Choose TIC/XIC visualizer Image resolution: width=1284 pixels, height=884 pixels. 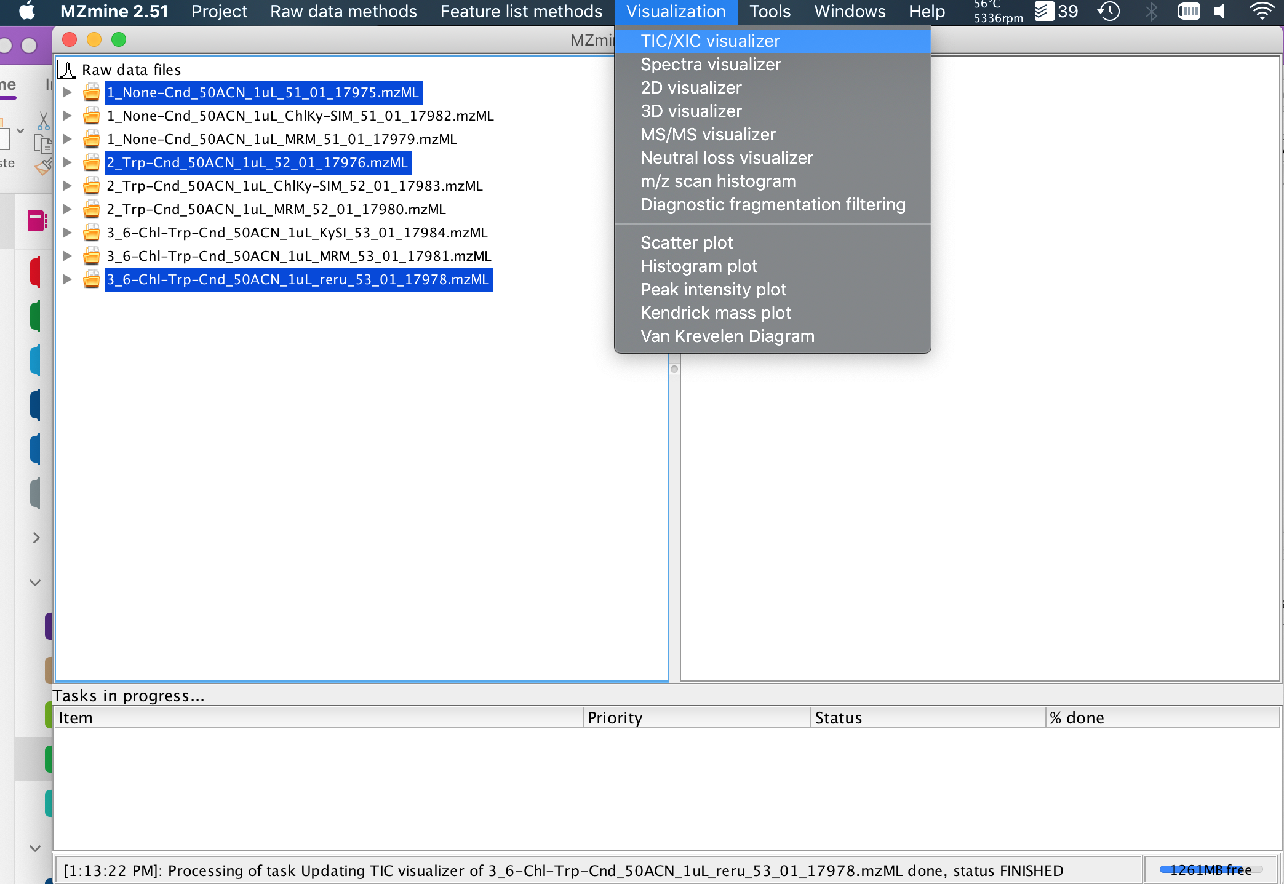(x=772, y=41)
